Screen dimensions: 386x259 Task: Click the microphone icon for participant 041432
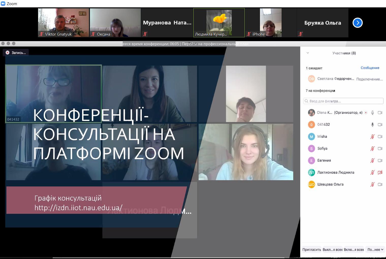[x=372, y=125]
